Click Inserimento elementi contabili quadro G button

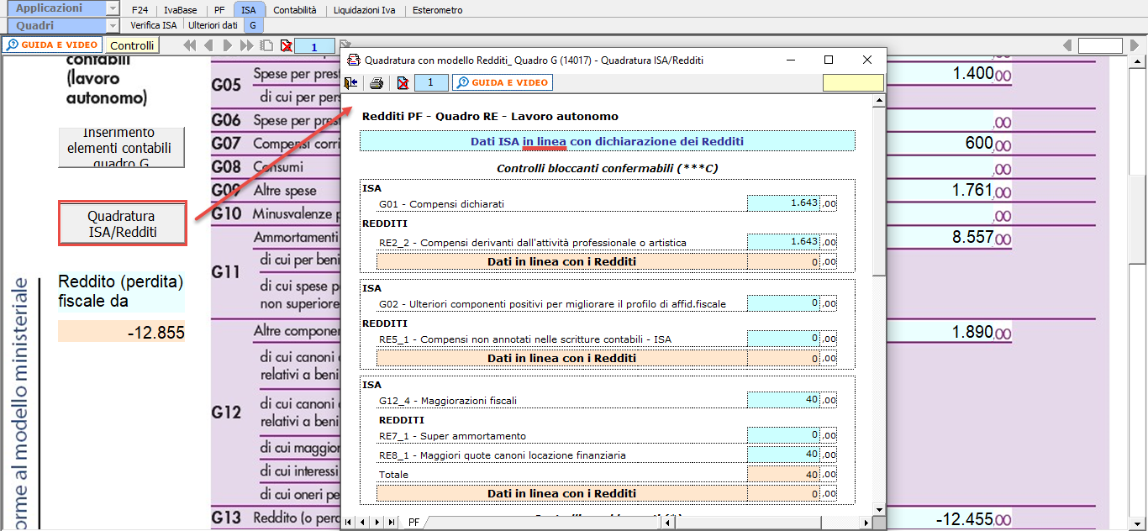pos(122,148)
